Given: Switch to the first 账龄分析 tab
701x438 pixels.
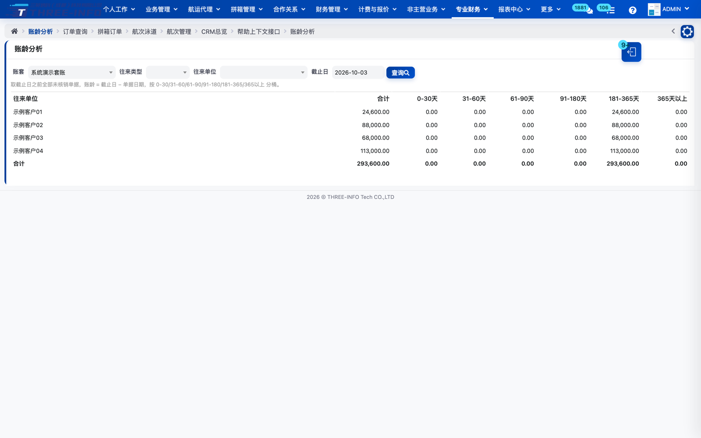Looking at the screenshot, I should 40,32.
